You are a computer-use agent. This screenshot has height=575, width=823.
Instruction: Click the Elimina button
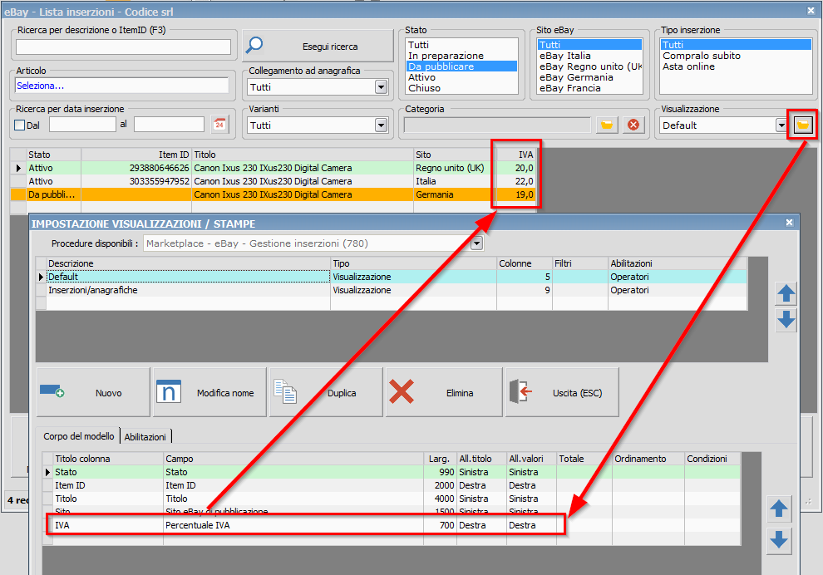click(x=444, y=392)
